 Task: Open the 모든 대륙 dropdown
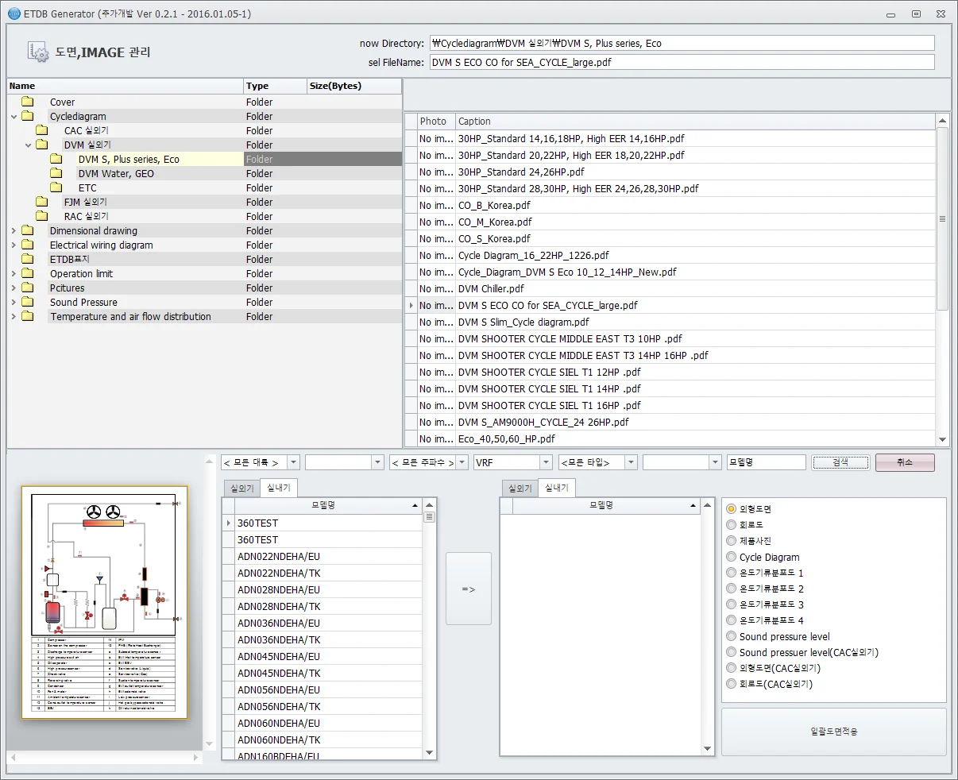294,462
